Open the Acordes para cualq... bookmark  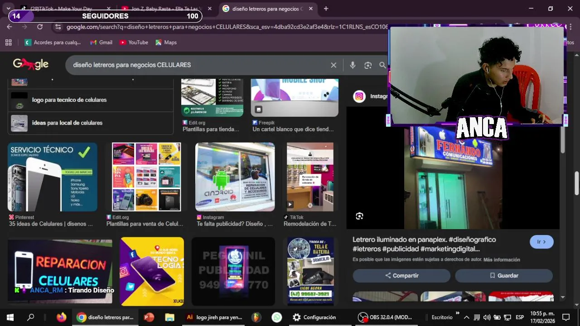pyautogui.click(x=53, y=42)
